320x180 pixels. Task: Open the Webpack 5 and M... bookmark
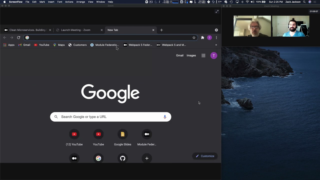[x=171, y=45]
